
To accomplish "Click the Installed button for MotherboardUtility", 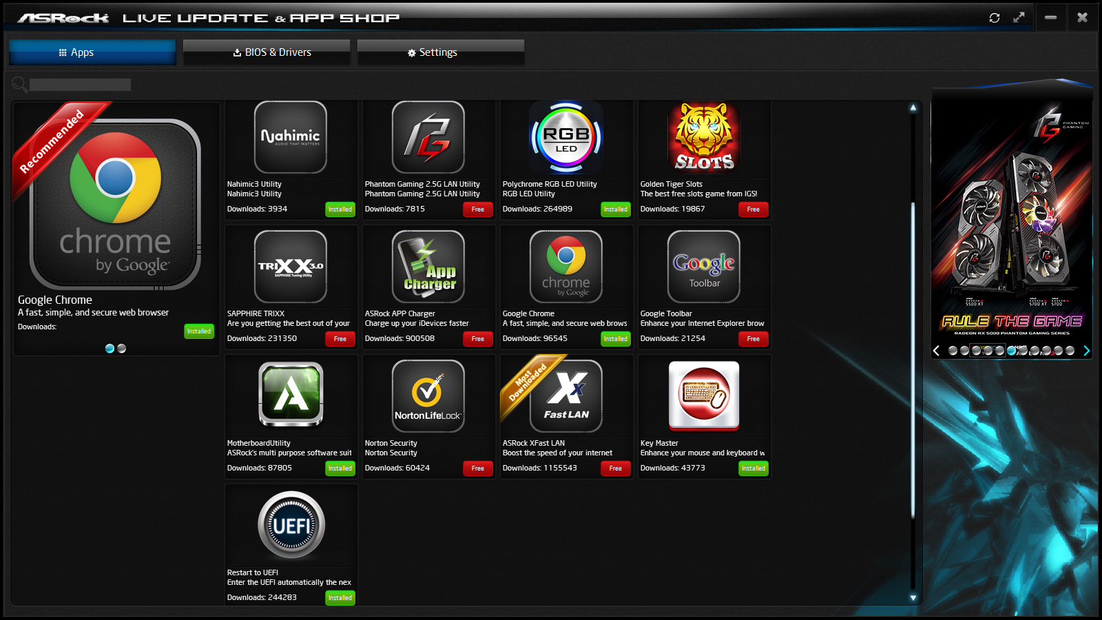I will 340,468.
